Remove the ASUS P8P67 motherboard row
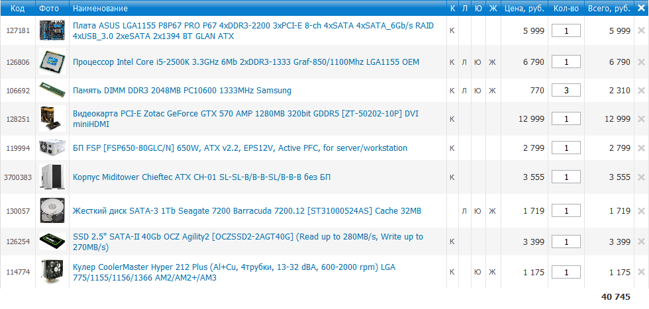 641,30
